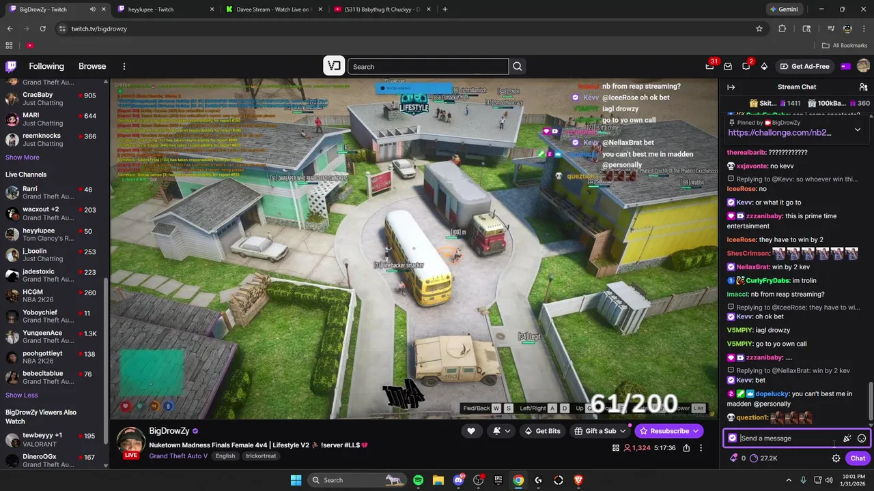Open YungeenAce channel in sidebar
Viewport: 874px width, 491px height.
[54, 338]
